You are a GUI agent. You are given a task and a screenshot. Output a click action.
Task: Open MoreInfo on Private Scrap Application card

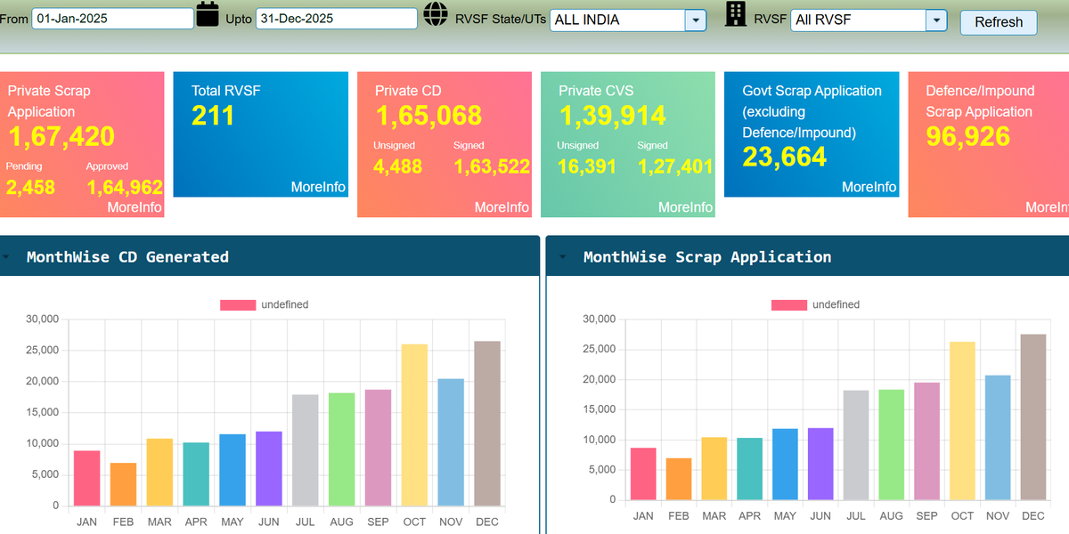coord(135,207)
